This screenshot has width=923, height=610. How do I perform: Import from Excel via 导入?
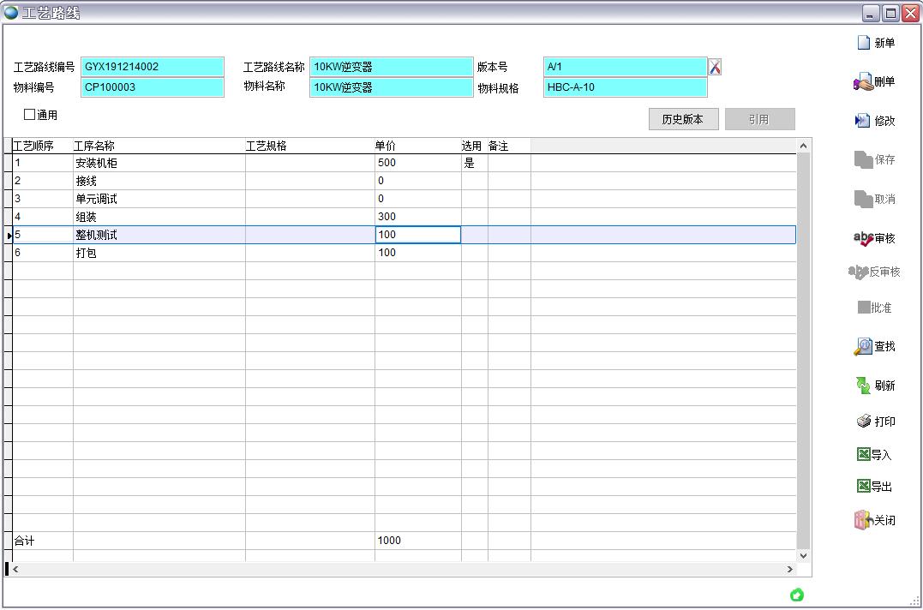coord(864,455)
